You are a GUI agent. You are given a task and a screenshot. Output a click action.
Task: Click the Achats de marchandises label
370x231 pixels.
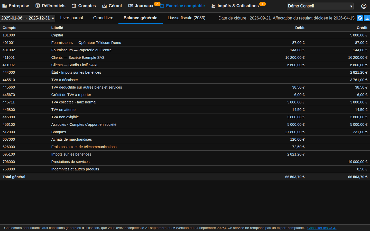(x=72, y=139)
